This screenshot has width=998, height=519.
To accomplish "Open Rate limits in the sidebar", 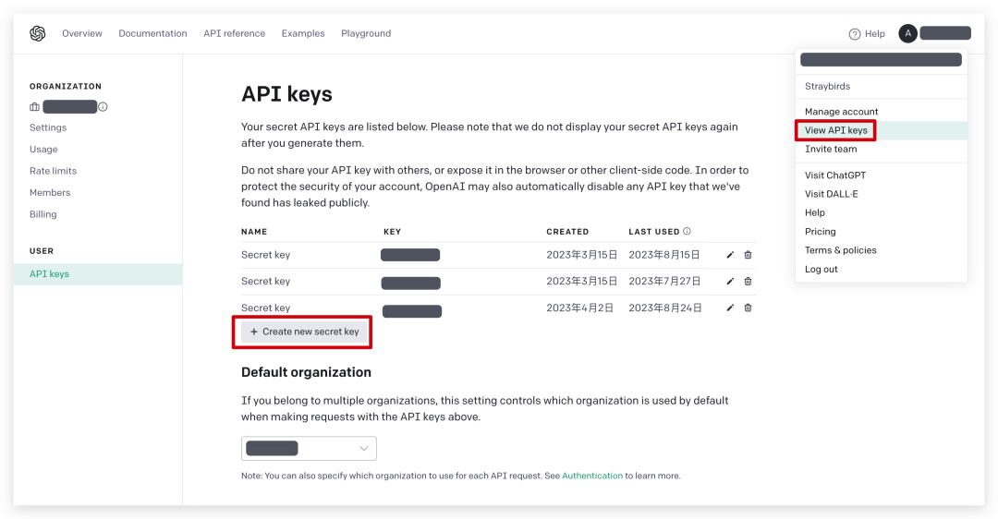I will [x=53, y=171].
